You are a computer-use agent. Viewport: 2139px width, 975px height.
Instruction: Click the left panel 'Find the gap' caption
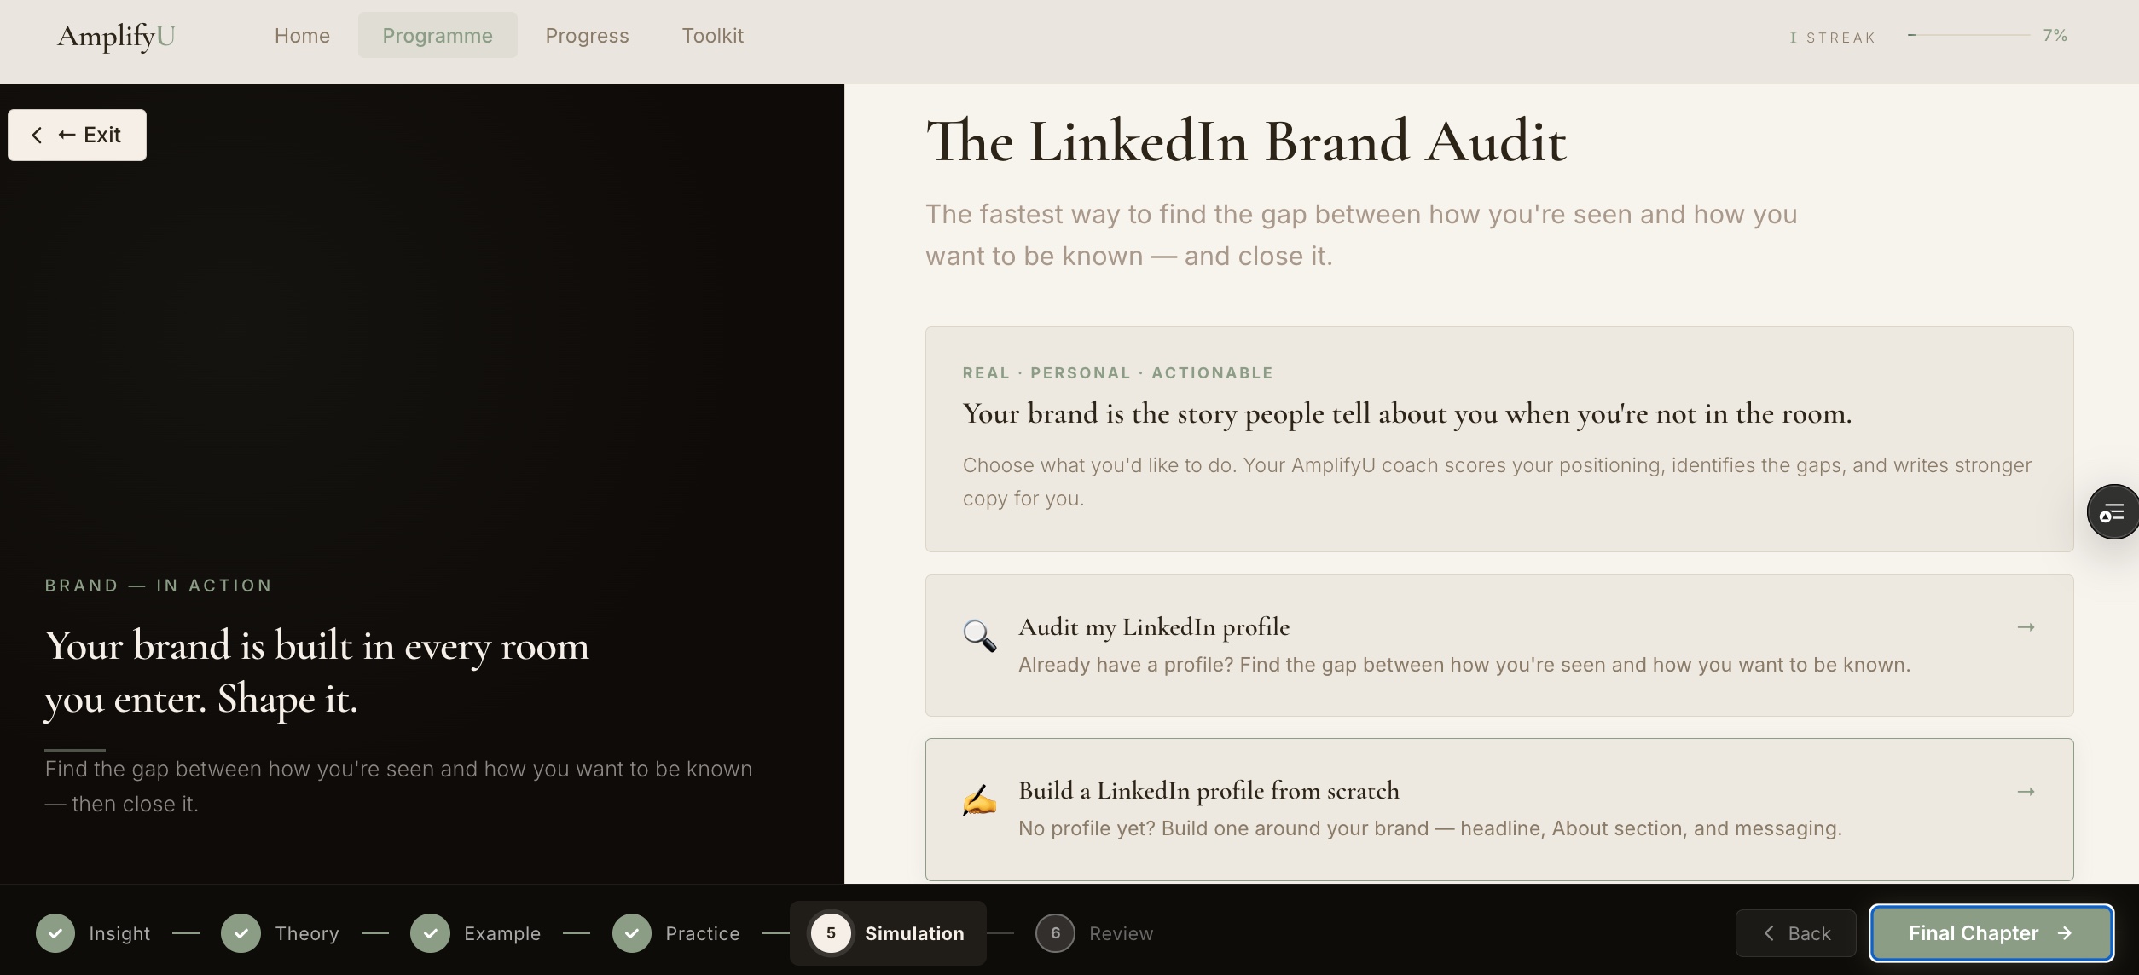tap(398, 786)
